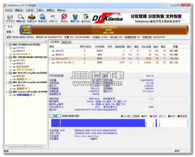Click the drive icon beside 可移动磁盘(G:)
Viewport: 195px width, 157px height.
pyautogui.click(x=14, y=95)
